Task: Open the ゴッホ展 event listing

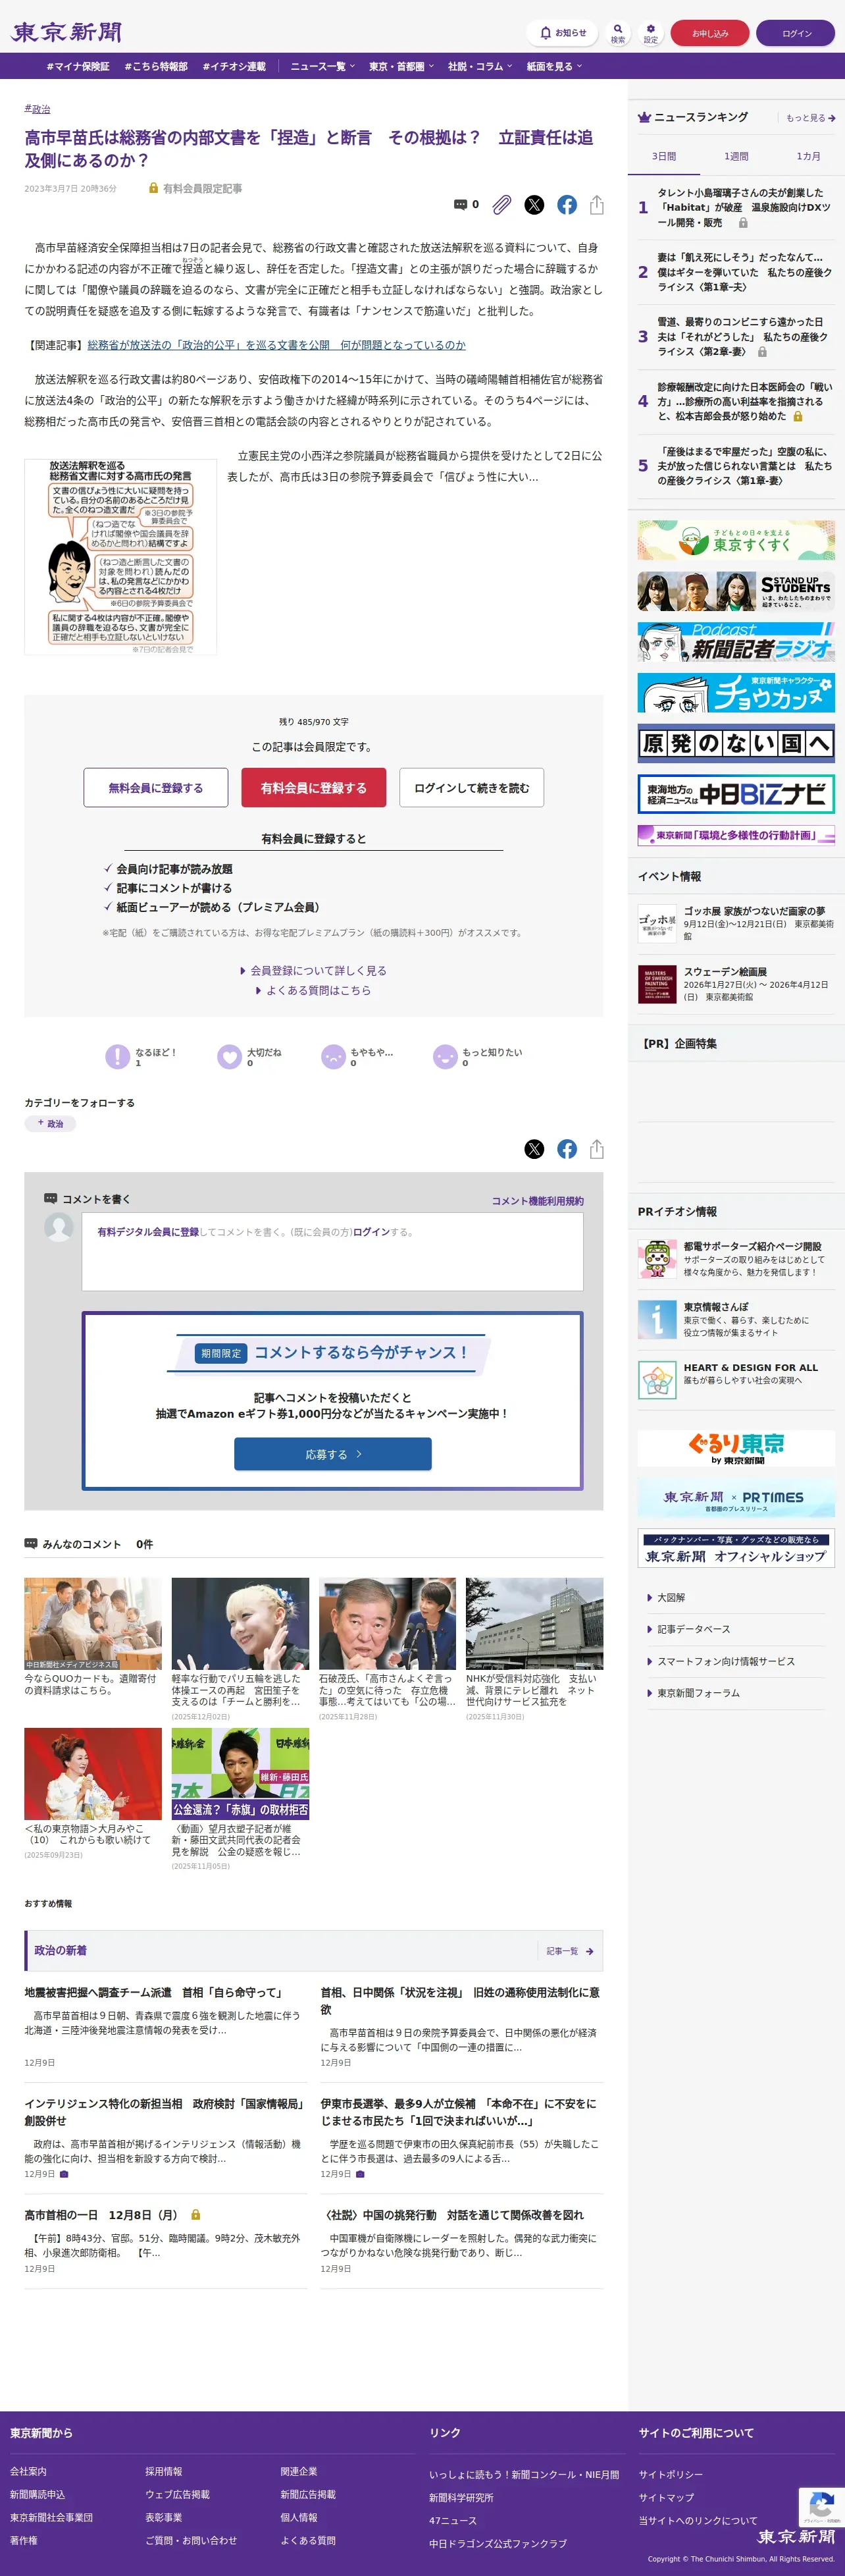Action: click(736, 924)
